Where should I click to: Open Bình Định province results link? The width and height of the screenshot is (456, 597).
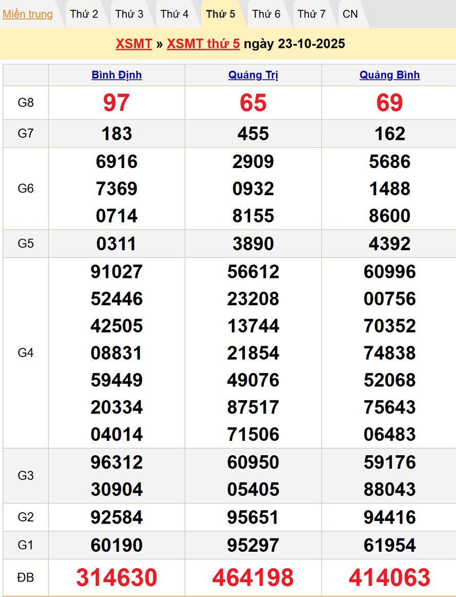tap(117, 75)
